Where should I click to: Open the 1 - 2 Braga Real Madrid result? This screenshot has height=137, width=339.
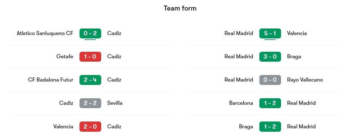point(270,126)
